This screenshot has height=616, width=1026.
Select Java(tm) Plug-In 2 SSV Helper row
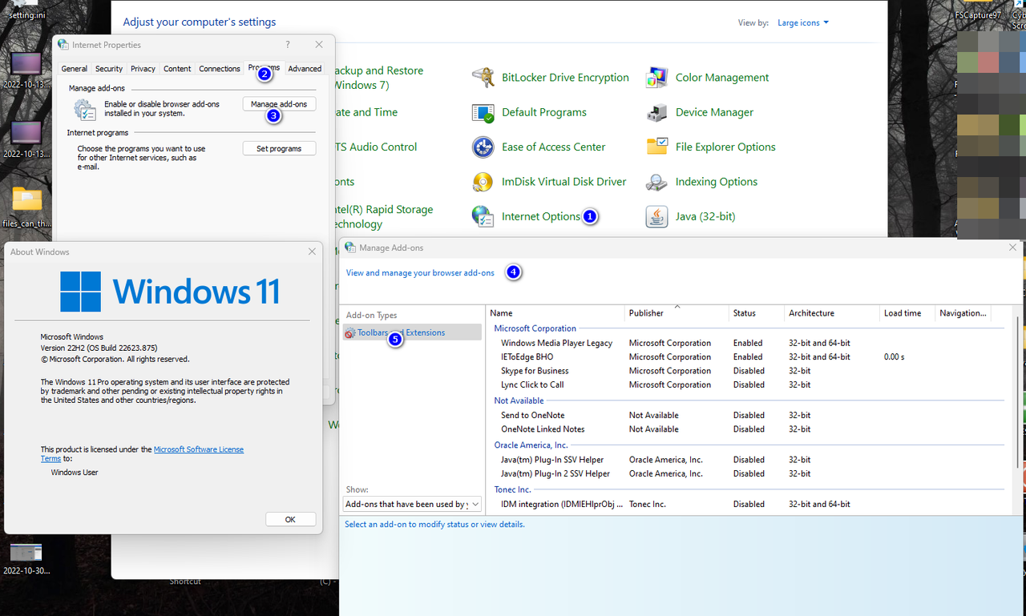[x=745, y=473]
